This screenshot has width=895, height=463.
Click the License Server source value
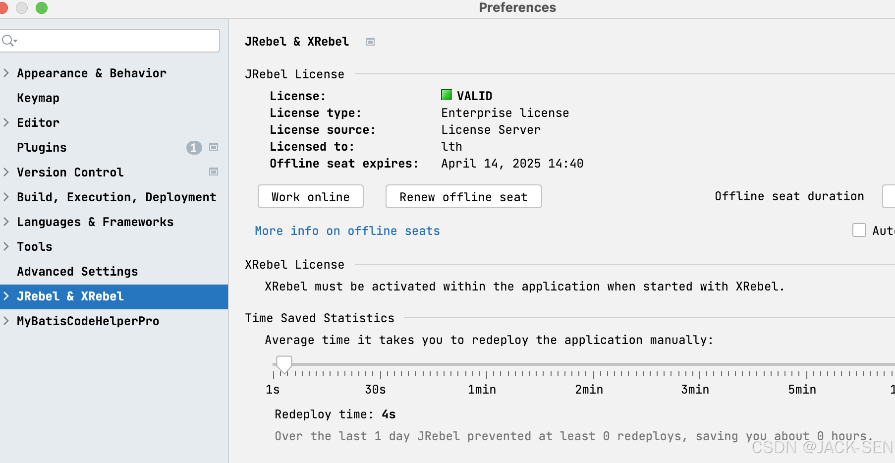(491, 130)
